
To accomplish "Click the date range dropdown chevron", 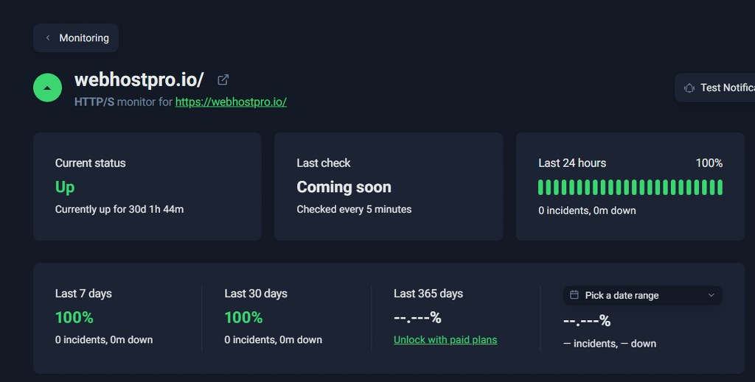I will [711, 295].
